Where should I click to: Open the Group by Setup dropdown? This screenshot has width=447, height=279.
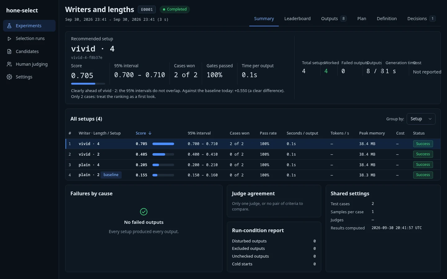421,119
